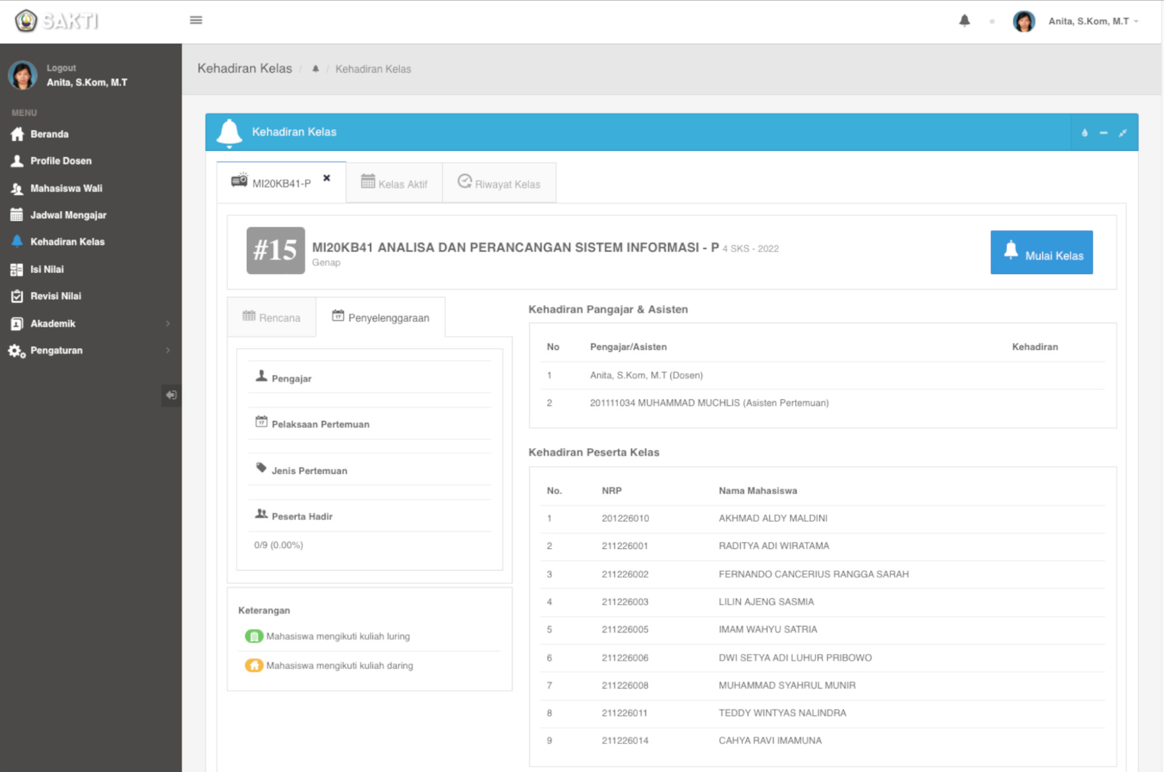Switch to the Riwayat Kelas tab
The height and width of the screenshot is (772, 1164).
coord(499,183)
